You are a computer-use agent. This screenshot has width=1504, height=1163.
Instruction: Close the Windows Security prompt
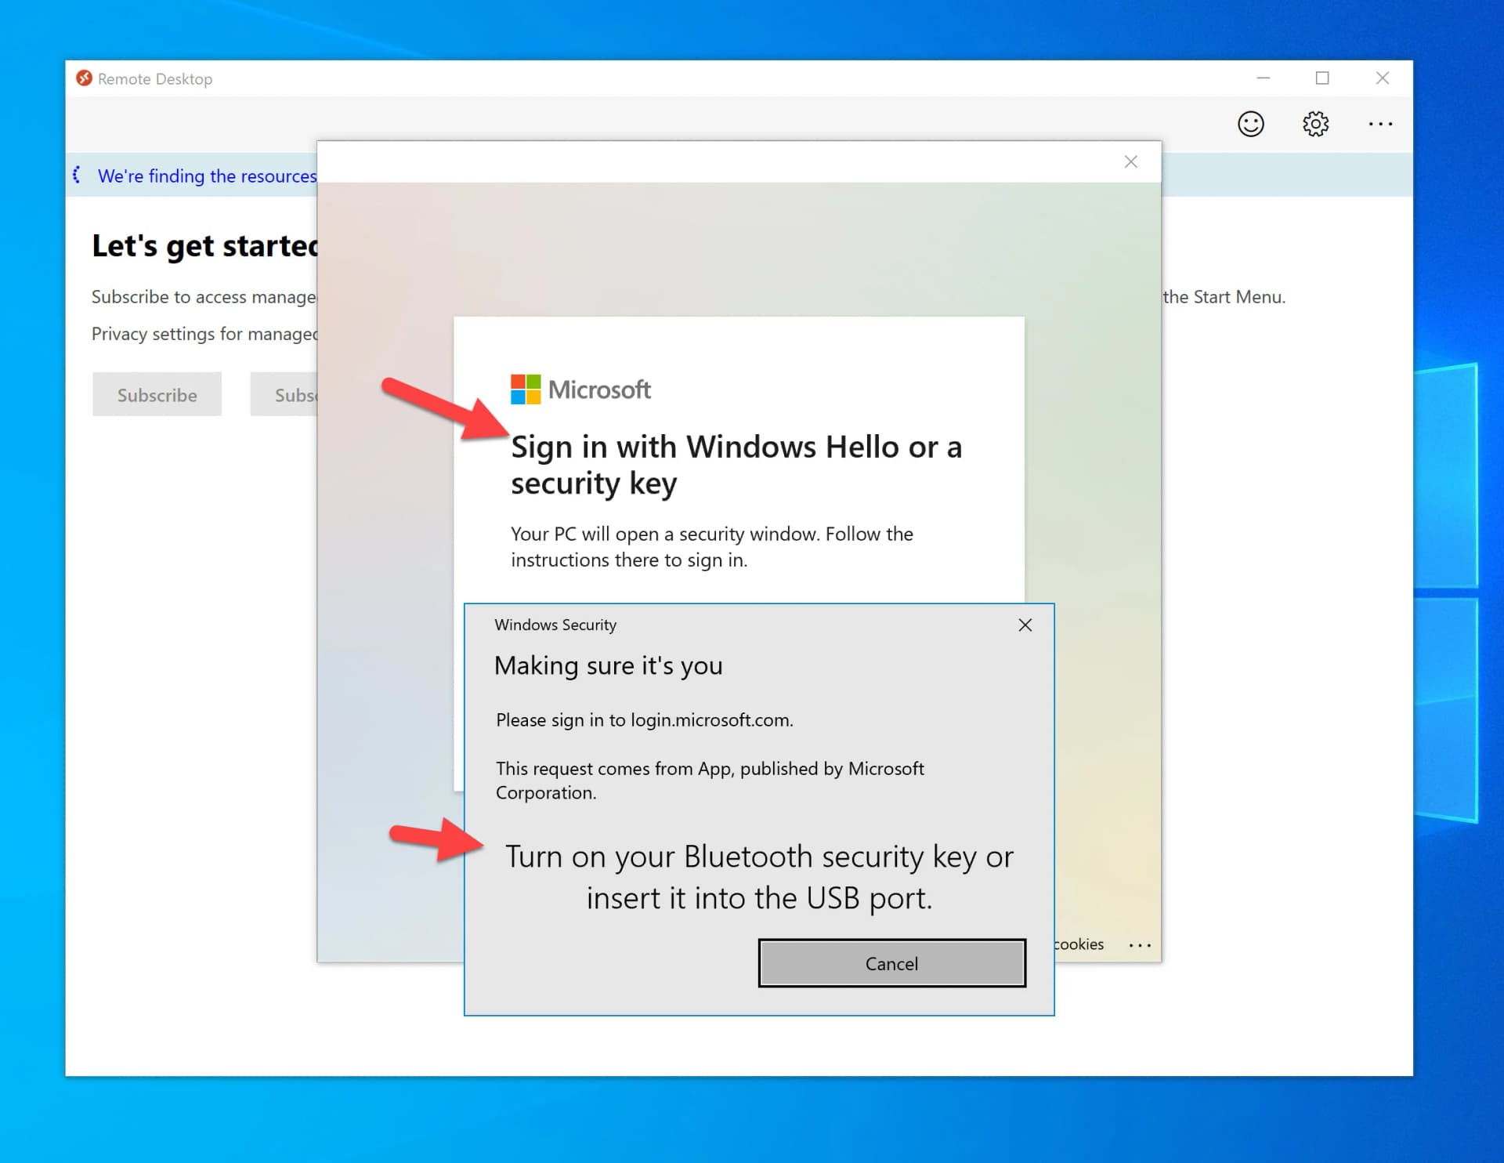point(1025,625)
